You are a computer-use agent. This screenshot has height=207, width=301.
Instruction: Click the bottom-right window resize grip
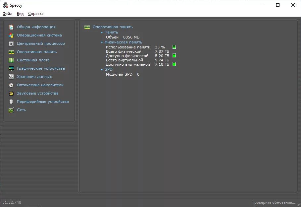click(299, 205)
